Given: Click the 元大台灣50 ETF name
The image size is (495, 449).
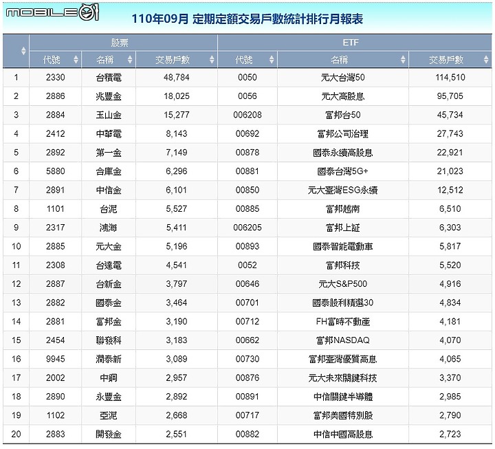Looking at the screenshot, I should [343, 78].
